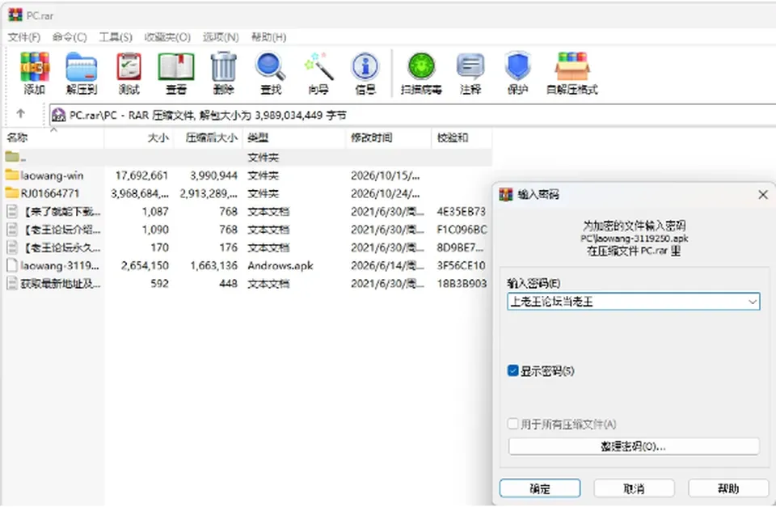Cancel the password dialog with 取消

click(x=634, y=488)
